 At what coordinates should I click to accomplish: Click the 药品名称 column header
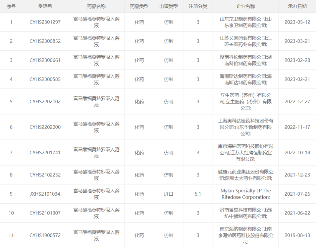pos(96,6)
